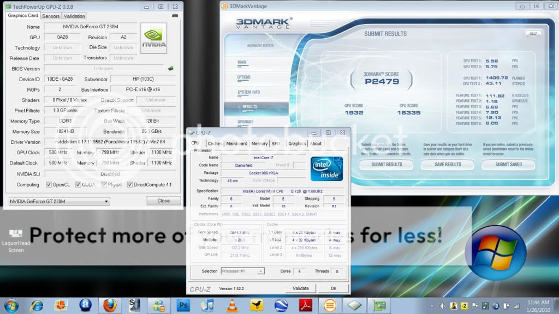559x314 pixels.
Task: Switch to the Sensors tab in GPU-Z
Action: click(51, 16)
